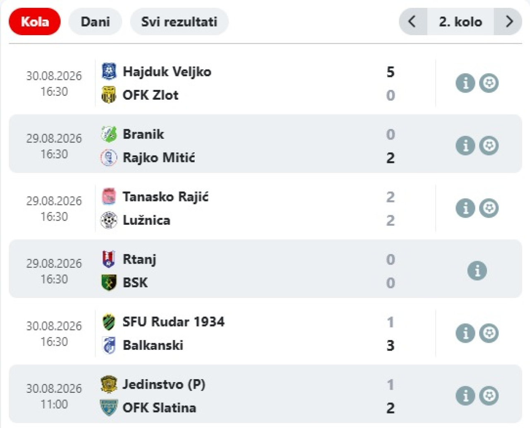Click the BSK team crest

[x=109, y=283]
